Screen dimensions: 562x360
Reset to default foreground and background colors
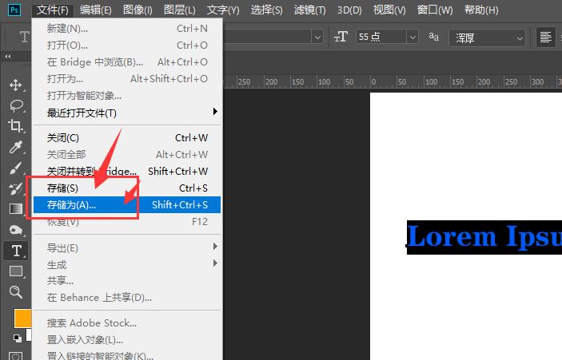[17, 338]
